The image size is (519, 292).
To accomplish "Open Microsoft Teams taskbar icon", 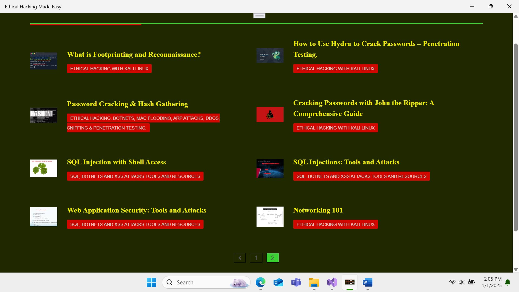I will [x=296, y=283].
